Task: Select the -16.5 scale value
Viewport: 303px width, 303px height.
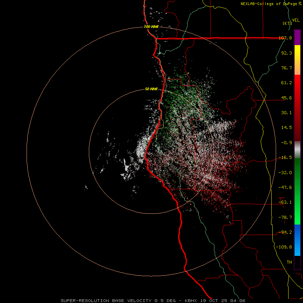Action: 285,158
